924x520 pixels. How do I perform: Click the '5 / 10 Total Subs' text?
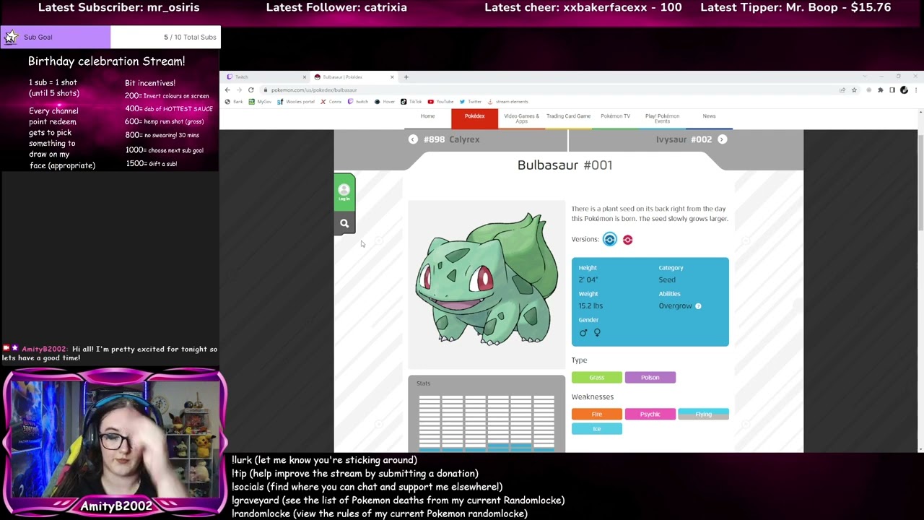coord(190,37)
